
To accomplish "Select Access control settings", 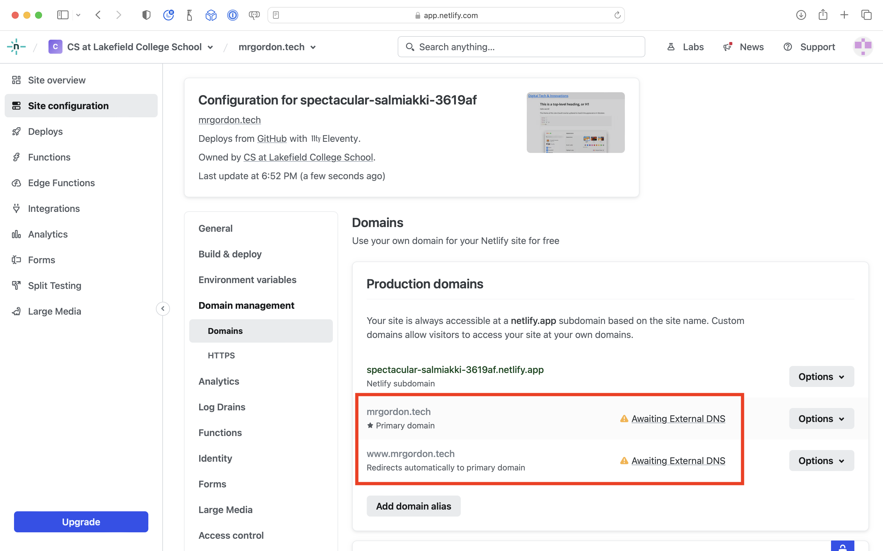I will point(231,535).
